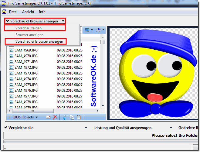This screenshot has height=152, width=200.
Task: Click the title bar application icon
Action: click(x=4, y=3)
